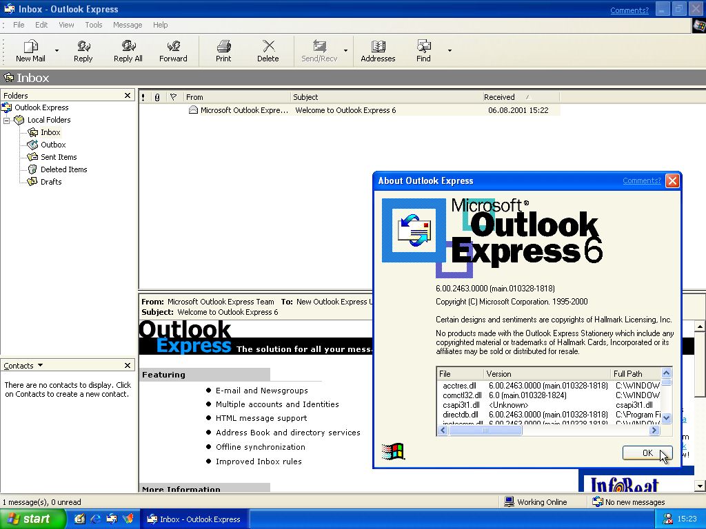706x529 pixels.
Task: Open the Tools menu
Action: pyautogui.click(x=94, y=25)
